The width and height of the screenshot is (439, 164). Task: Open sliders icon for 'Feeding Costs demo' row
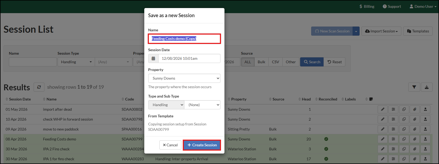click(393, 139)
